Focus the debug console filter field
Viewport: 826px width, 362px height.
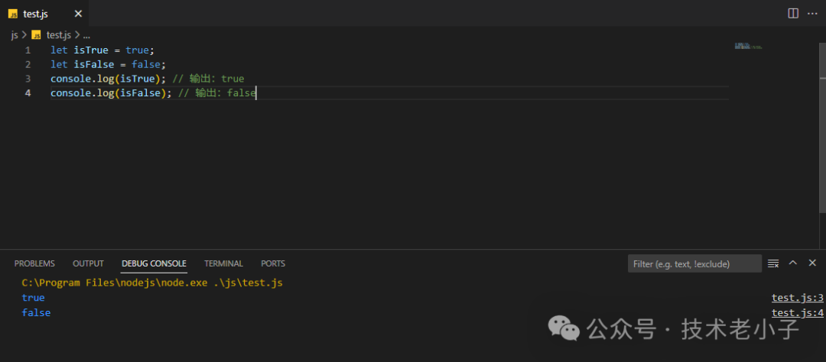[694, 263]
